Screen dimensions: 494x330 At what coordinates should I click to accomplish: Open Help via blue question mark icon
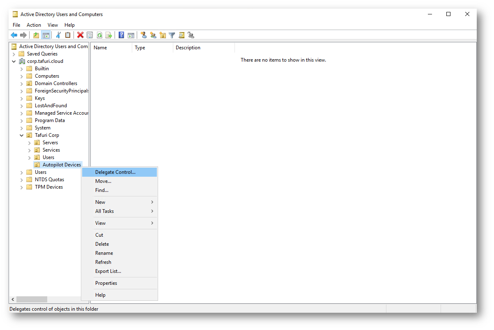122,35
